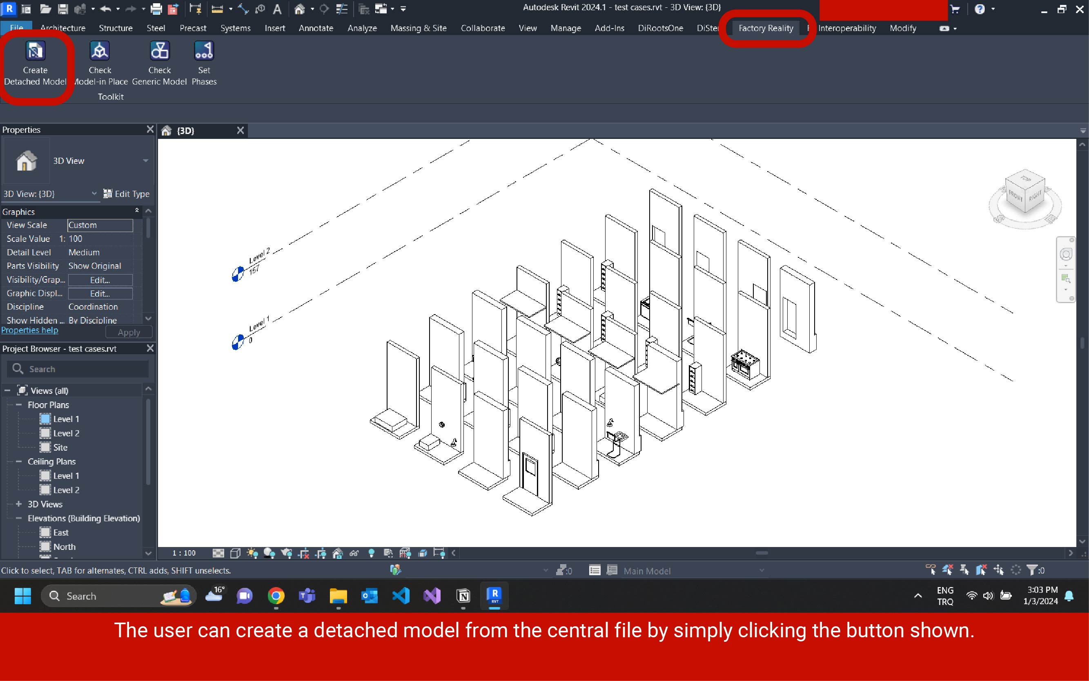
Task: Collapse the Floor Plans tree node
Action: point(19,405)
